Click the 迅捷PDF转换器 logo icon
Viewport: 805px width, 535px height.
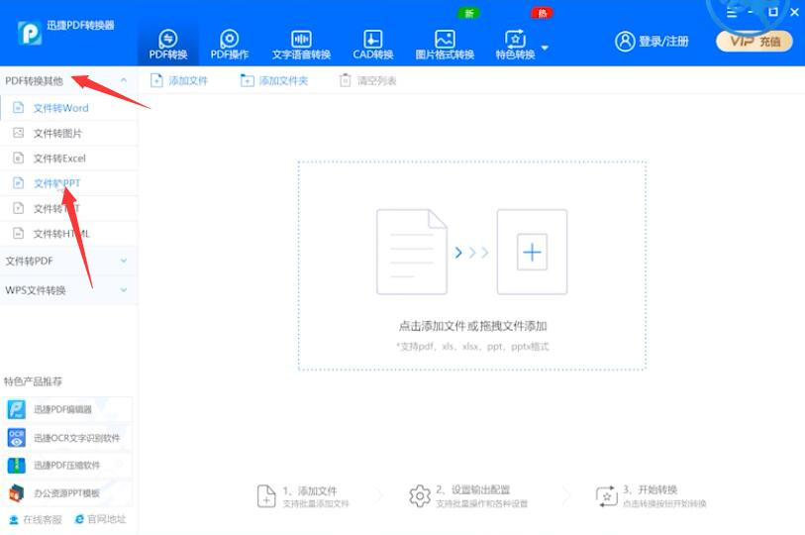pyautogui.click(x=30, y=34)
